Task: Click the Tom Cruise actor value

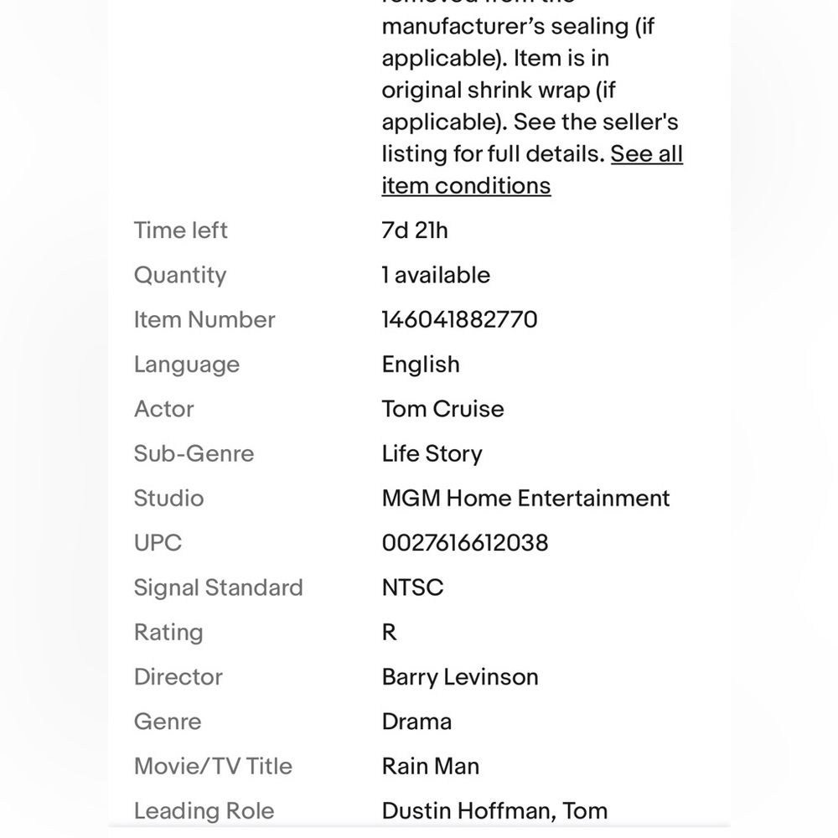Action: [x=442, y=409]
